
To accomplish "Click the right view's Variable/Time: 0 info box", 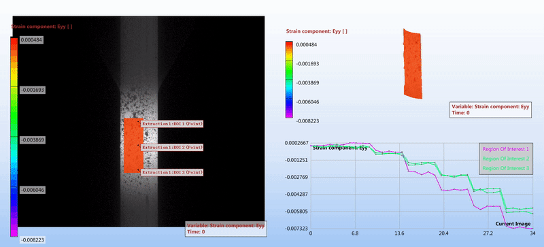I will (x=490, y=110).
